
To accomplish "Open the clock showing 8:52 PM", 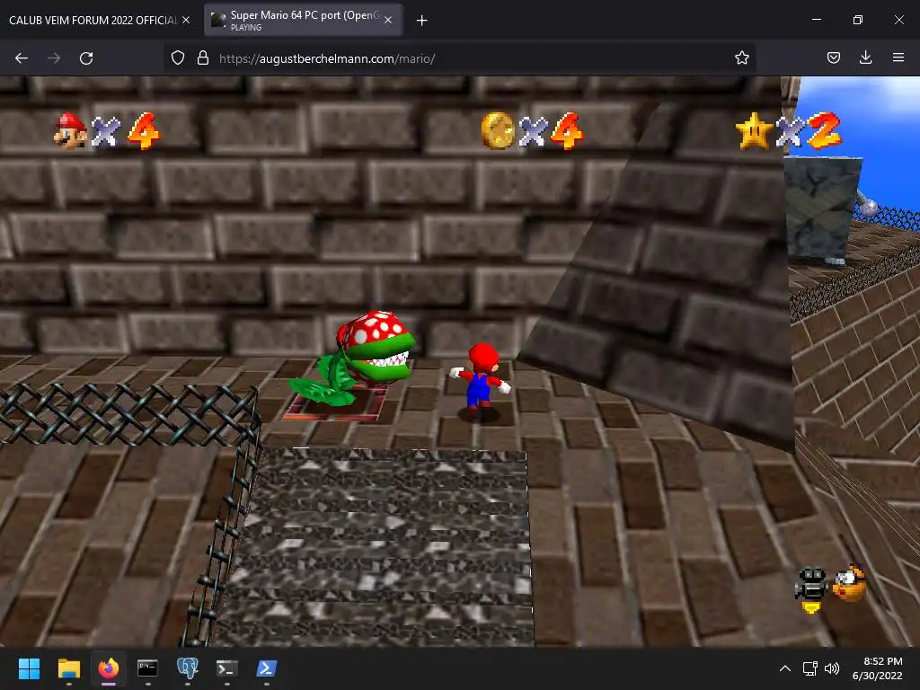I will [x=877, y=668].
